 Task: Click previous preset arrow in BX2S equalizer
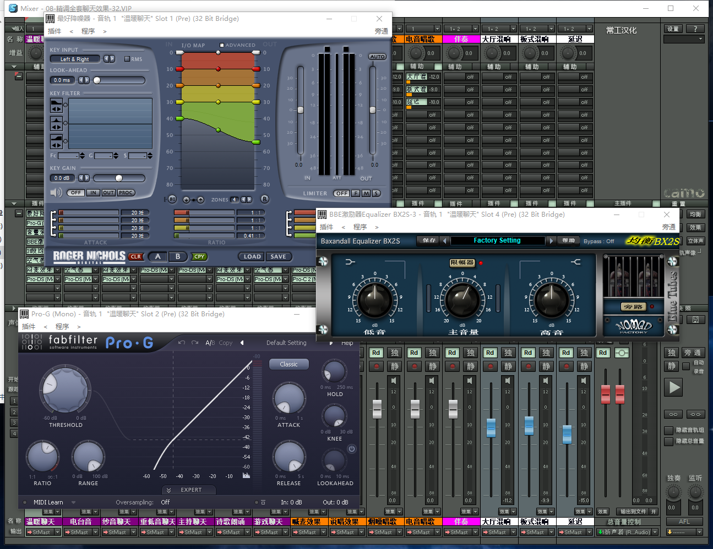(x=445, y=240)
